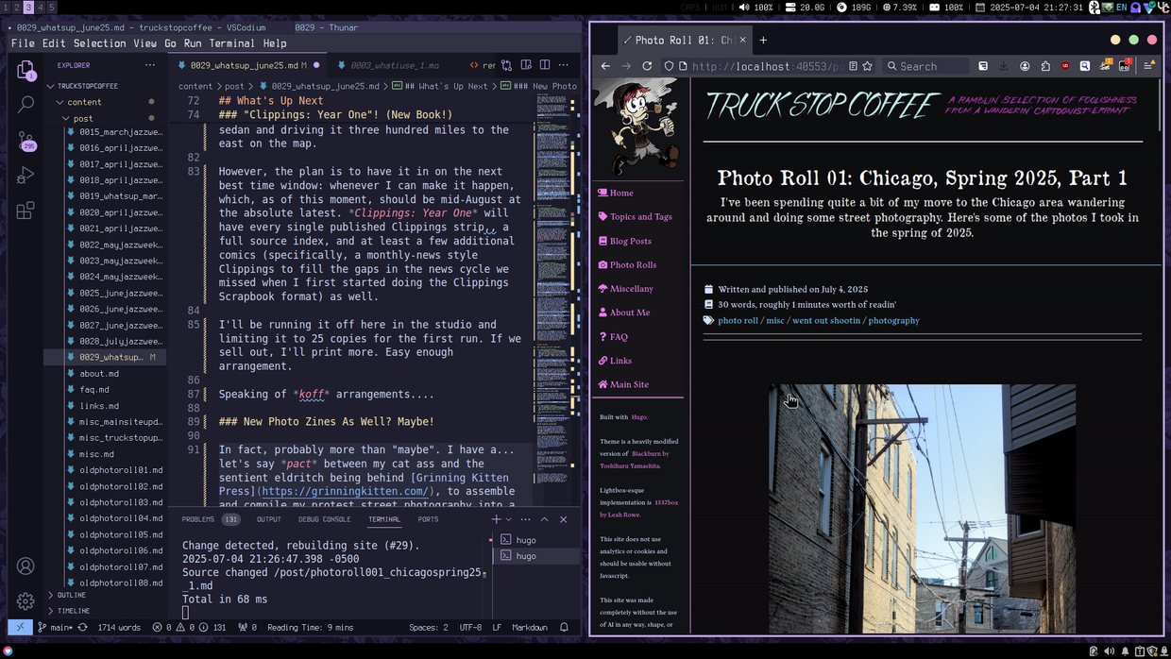Switch to 0029_whatsup_june25.md editor tab
Image resolution: width=1171 pixels, height=659 pixels.
(248, 65)
